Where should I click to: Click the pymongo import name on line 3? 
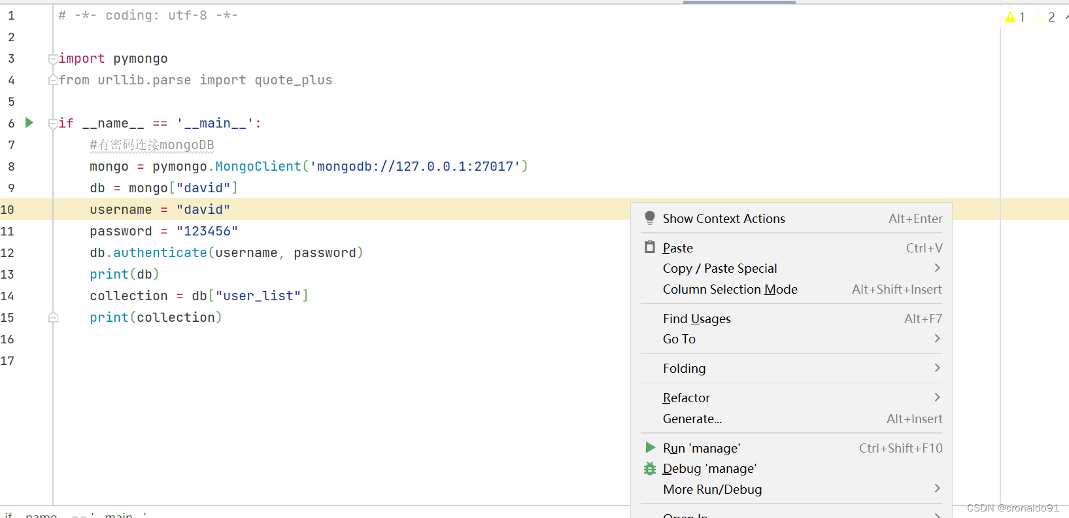(141, 59)
